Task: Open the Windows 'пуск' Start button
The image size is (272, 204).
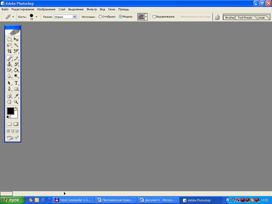Action: (12, 200)
